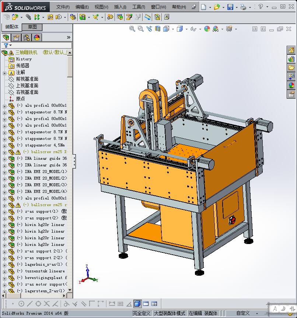The width and height of the screenshot is (297, 318).
Task: Click the Edit Appearance color ball icon
Action: click(x=207, y=29)
